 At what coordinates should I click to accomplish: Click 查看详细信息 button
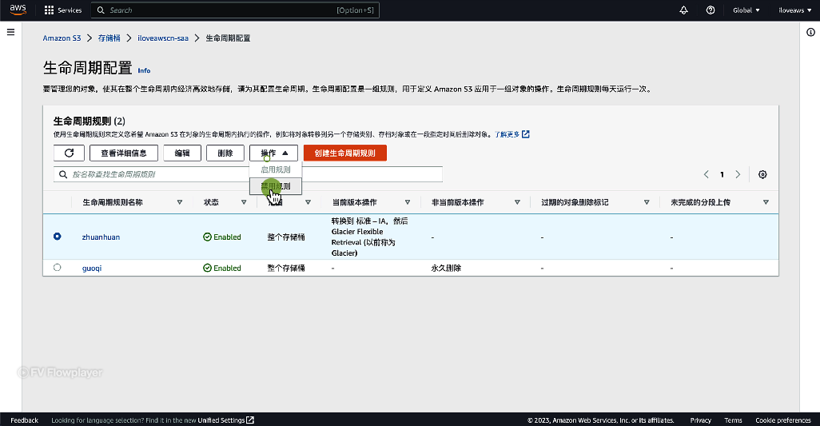coord(124,153)
